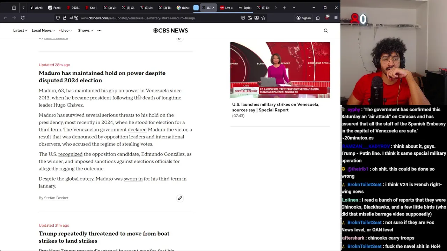Click username aftershark in chat
Image resolution: width=447 pixels, height=251 pixels.
click(x=353, y=238)
